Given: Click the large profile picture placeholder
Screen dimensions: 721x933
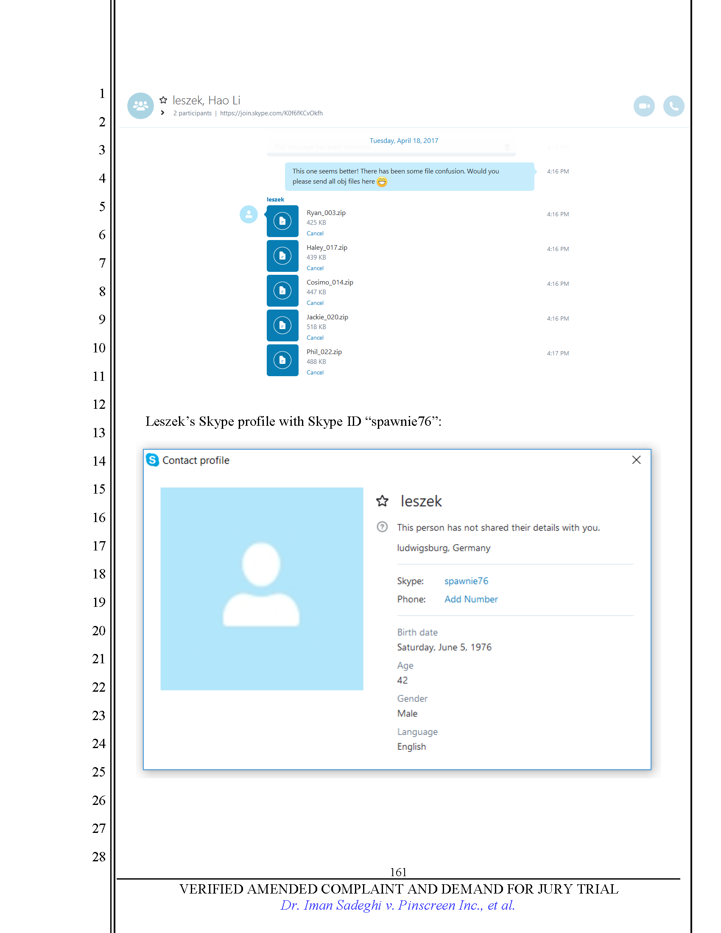Looking at the screenshot, I should tap(261, 589).
